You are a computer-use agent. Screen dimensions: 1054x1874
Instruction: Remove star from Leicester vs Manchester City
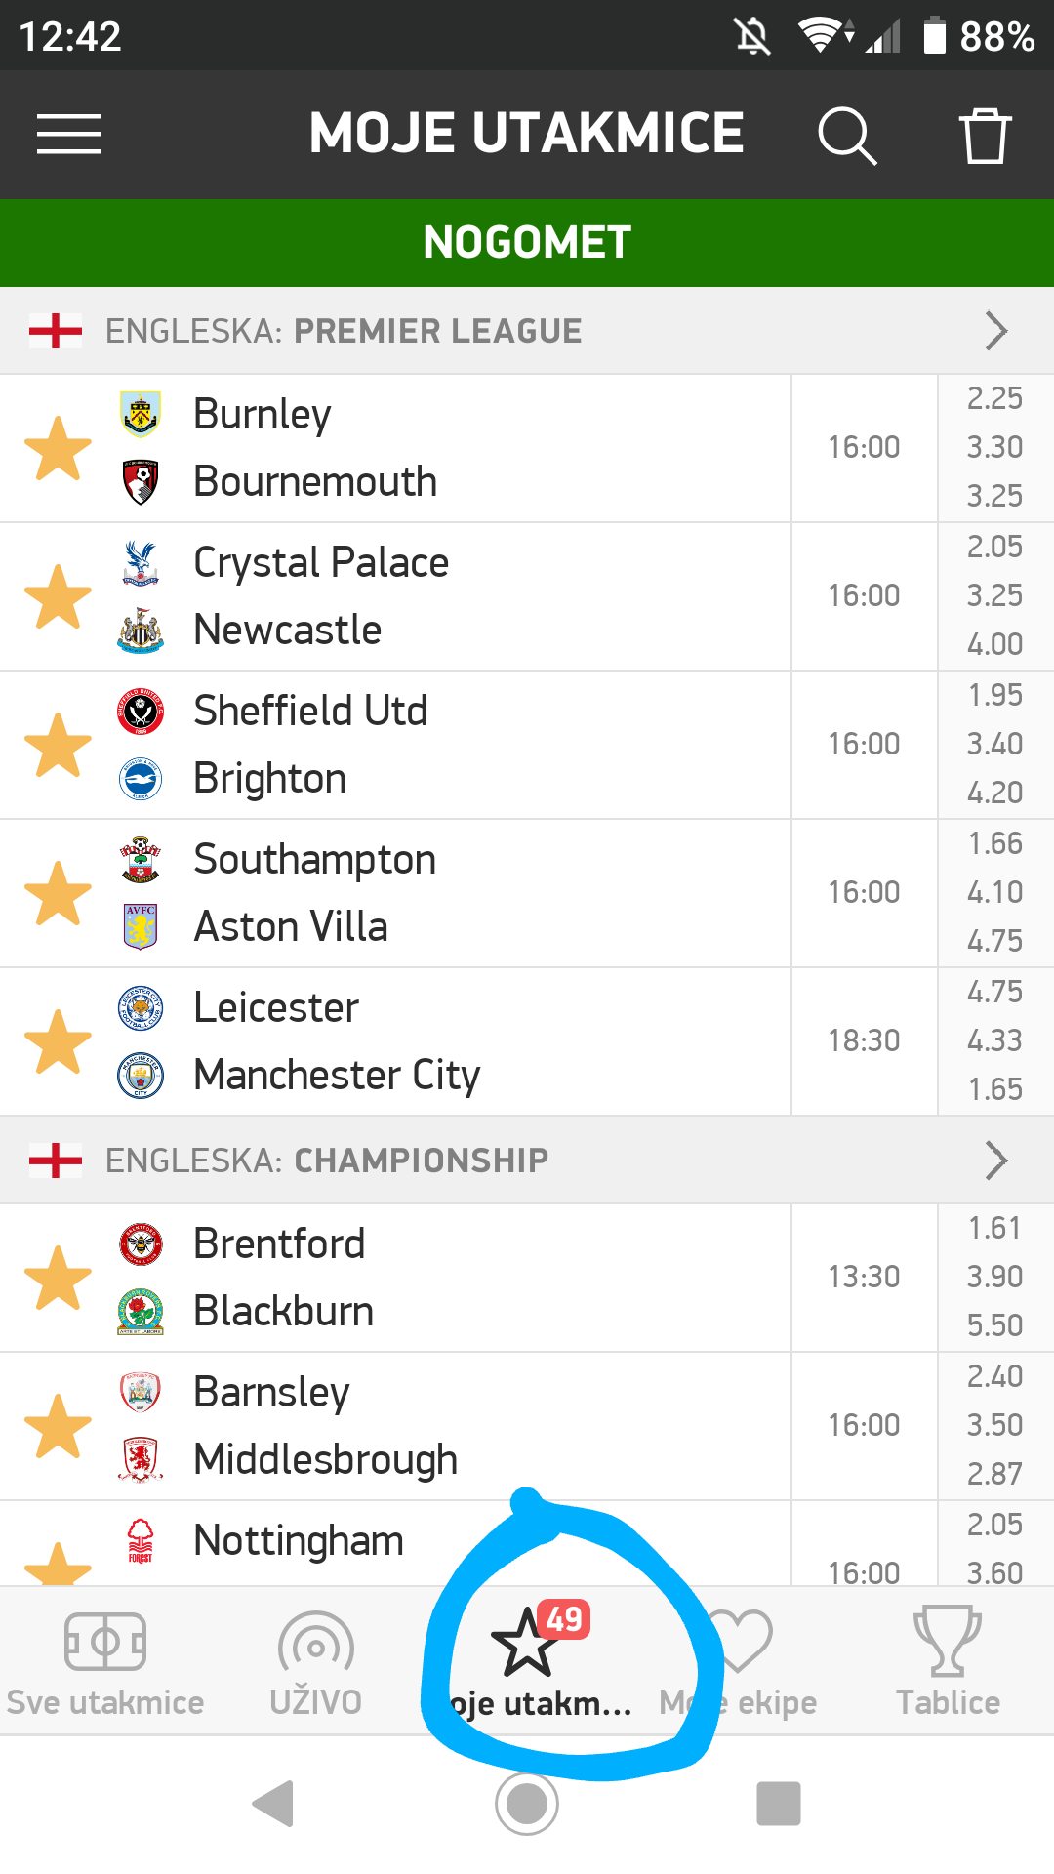58,1042
